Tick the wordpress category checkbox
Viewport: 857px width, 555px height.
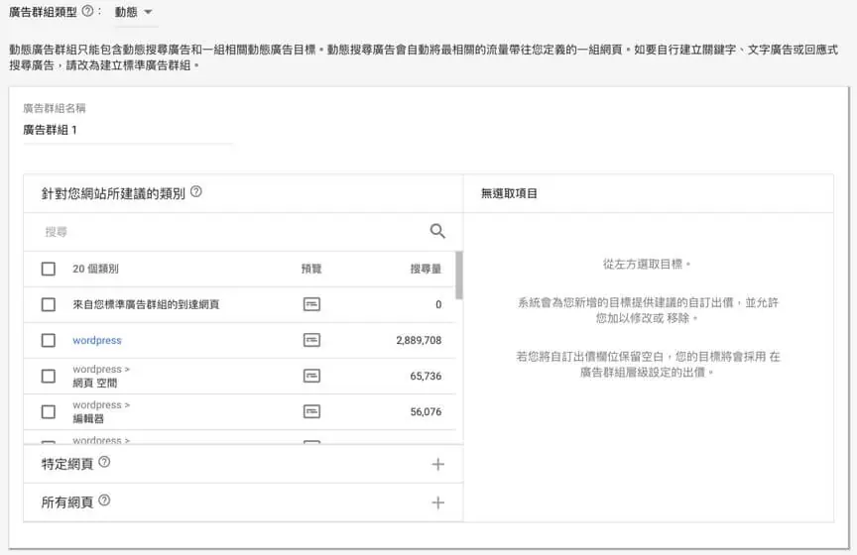click(49, 340)
